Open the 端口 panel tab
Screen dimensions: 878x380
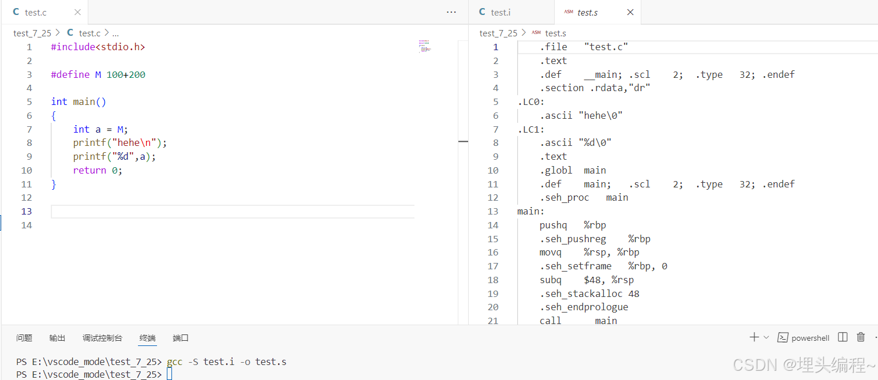click(181, 338)
